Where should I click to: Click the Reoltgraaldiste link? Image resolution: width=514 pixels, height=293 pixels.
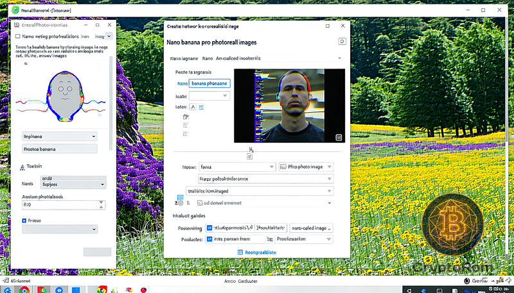pos(261,253)
